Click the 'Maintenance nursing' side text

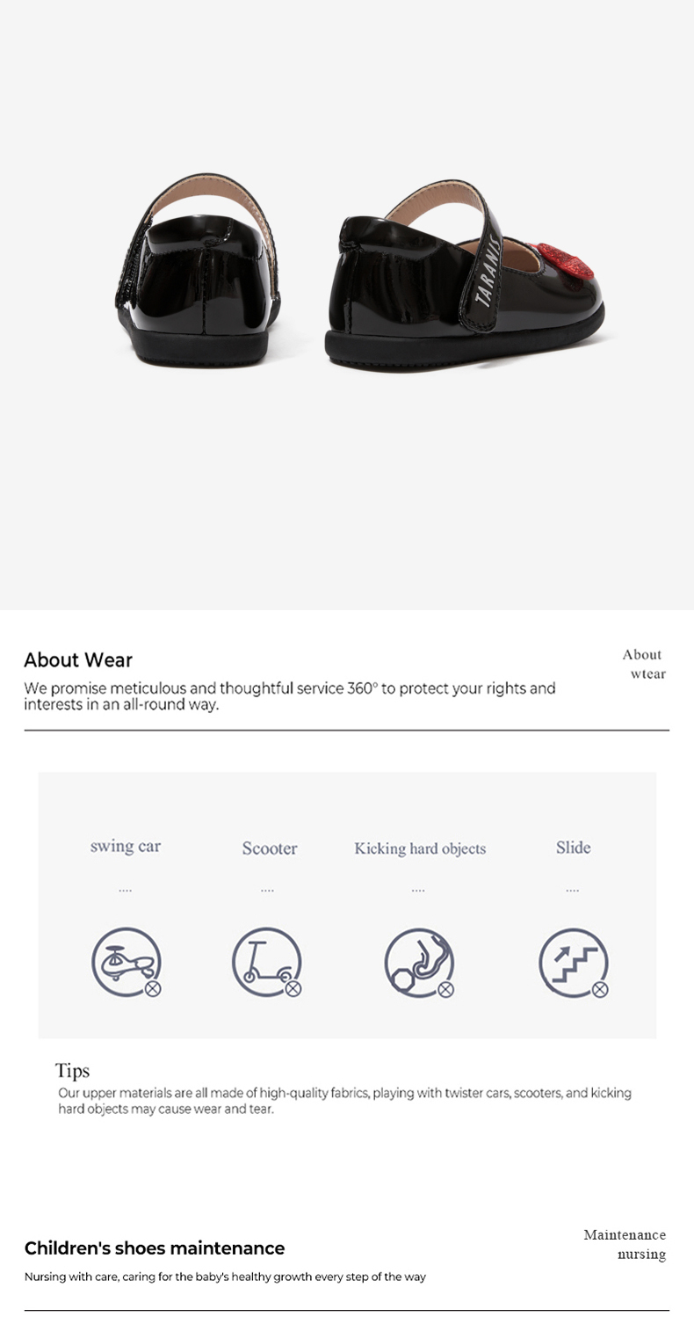point(625,1244)
